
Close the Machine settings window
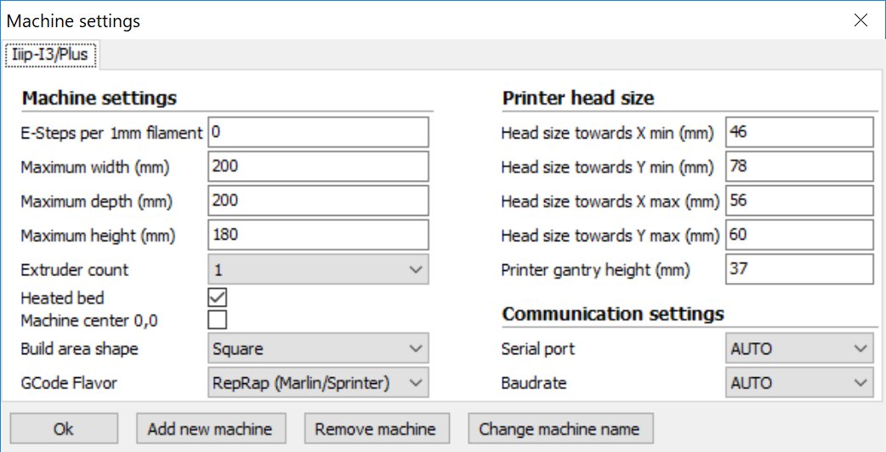click(860, 20)
